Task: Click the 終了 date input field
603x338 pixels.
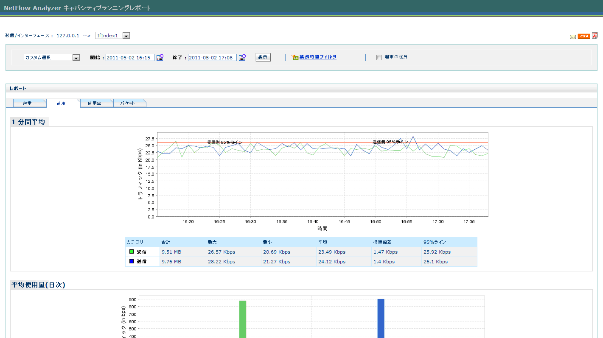Action: coord(212,58)
